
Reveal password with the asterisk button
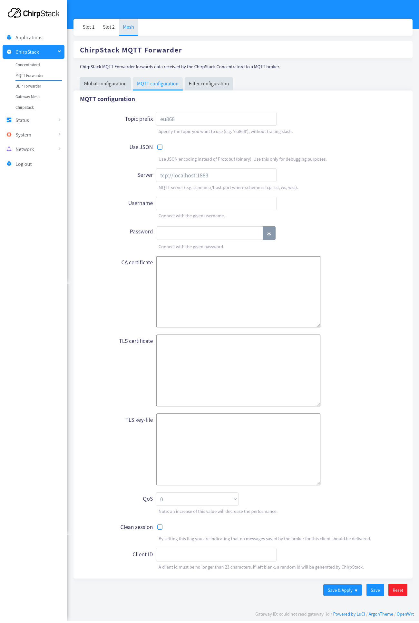269,233
